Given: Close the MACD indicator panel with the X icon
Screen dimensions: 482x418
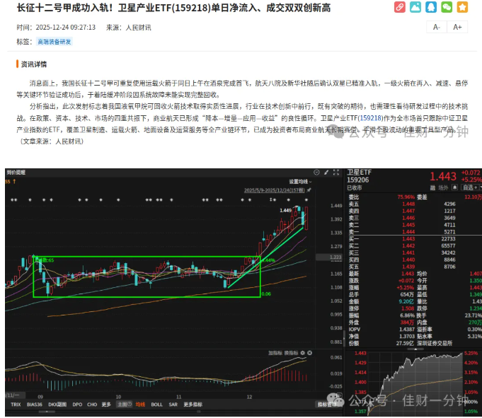Looking at the screenshot, I should [310, 353].
